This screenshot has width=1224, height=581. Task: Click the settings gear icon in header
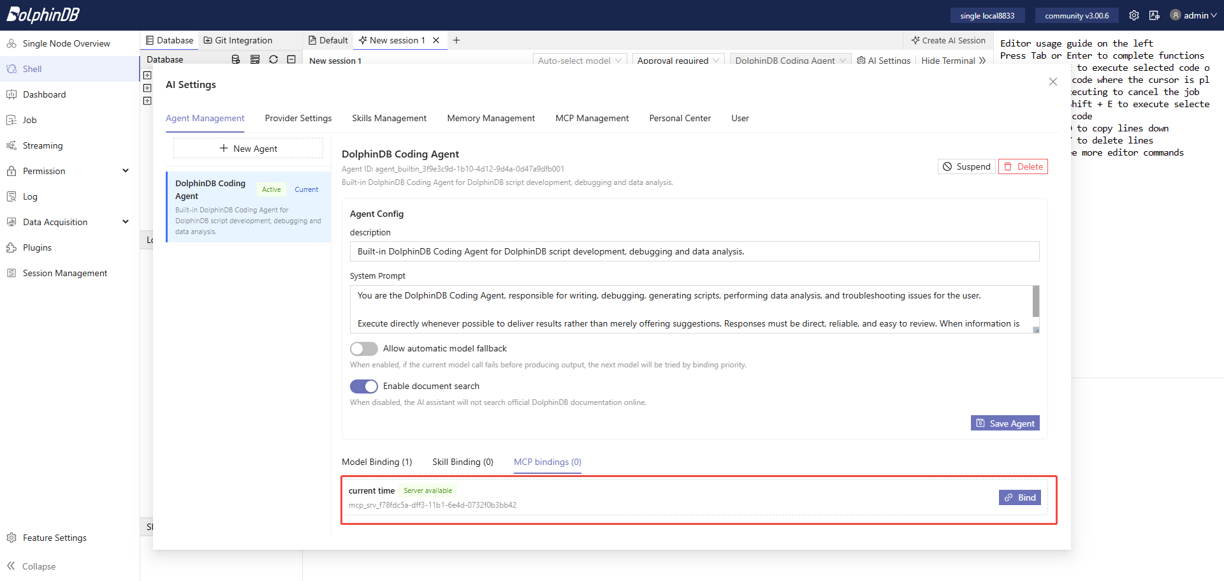point(1133,15)
